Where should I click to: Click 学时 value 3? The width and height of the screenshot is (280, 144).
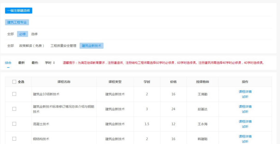point(147,109)
